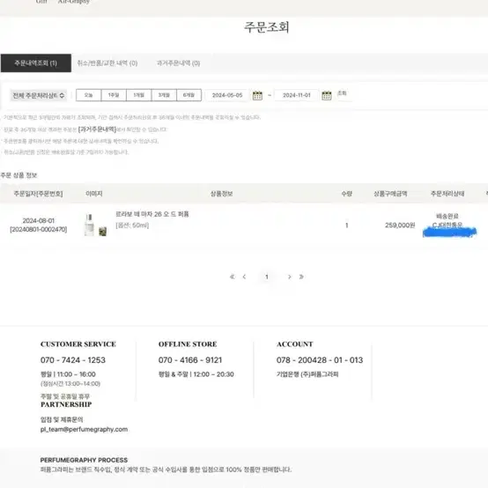488x488 pixels.
Task: Click the 259,000원 price cell
Action: click(x=400, y=225)
